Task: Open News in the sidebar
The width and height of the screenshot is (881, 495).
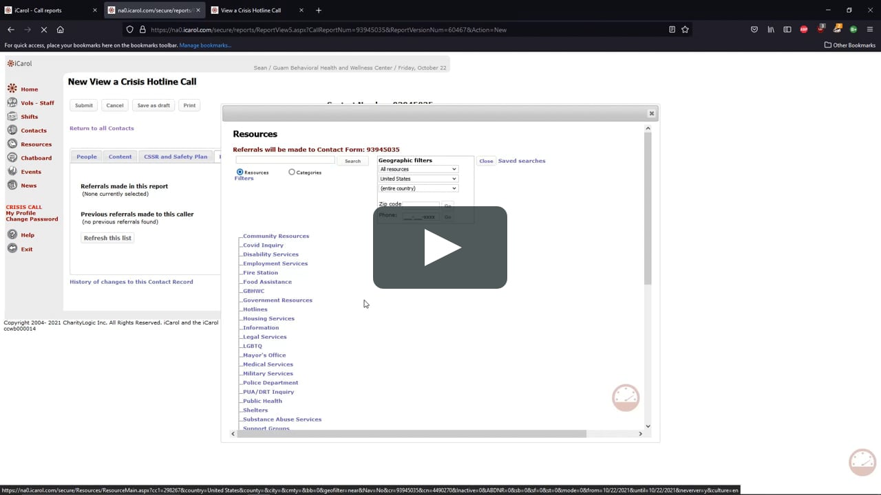Action: [x=28, y=186]
